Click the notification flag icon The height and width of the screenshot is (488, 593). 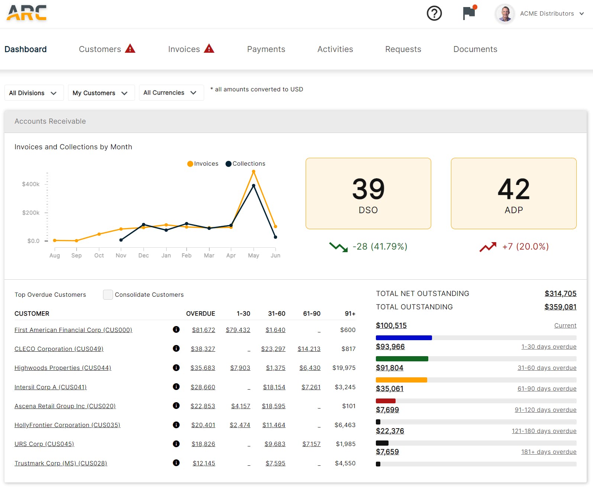pyautogui.click(x=469, y=13)
